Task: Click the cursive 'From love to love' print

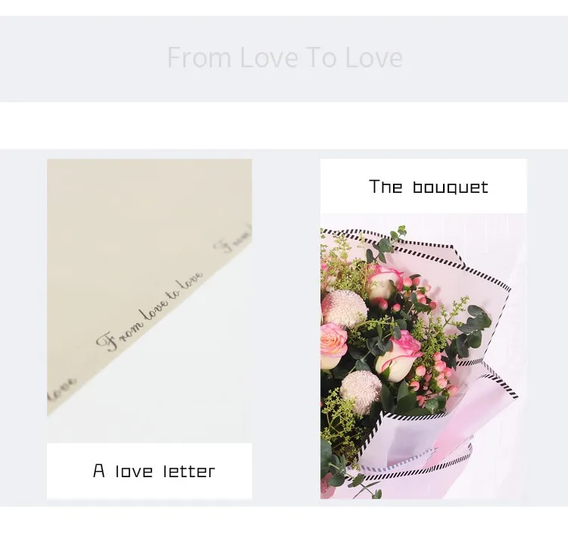Action: tap(149, 311)
